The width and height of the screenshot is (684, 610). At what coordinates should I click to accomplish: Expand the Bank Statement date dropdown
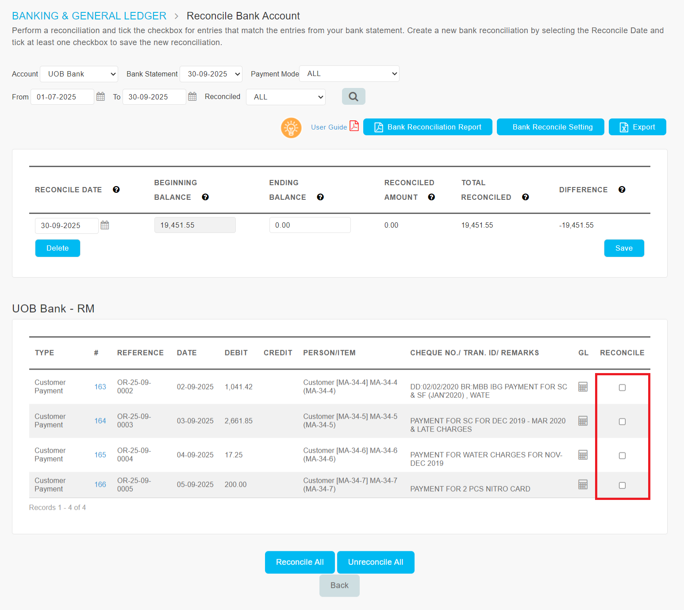click(211, 74)
